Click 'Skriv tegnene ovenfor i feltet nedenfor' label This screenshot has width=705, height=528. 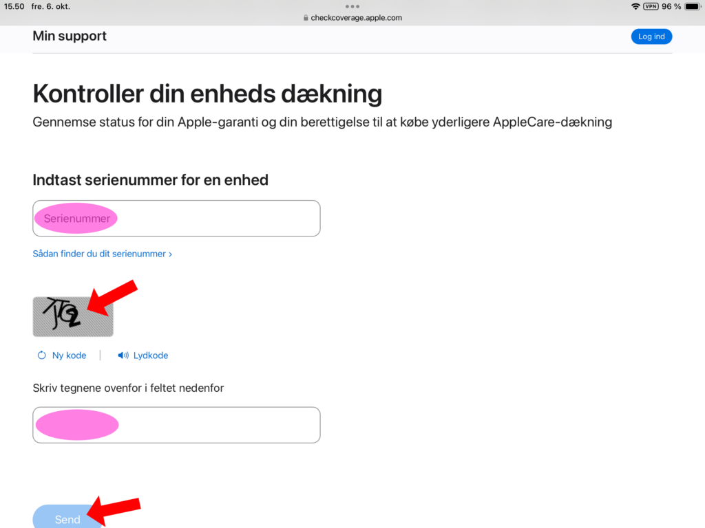(128, 388)
